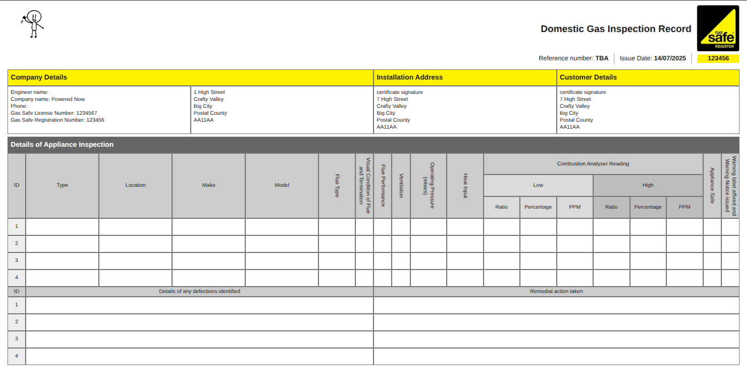Image resolution: width=747 pixels, height=380 pixels.
Task: Click the Warning label affixed column header
Action: pyautogui.click(x=730, y=186)
